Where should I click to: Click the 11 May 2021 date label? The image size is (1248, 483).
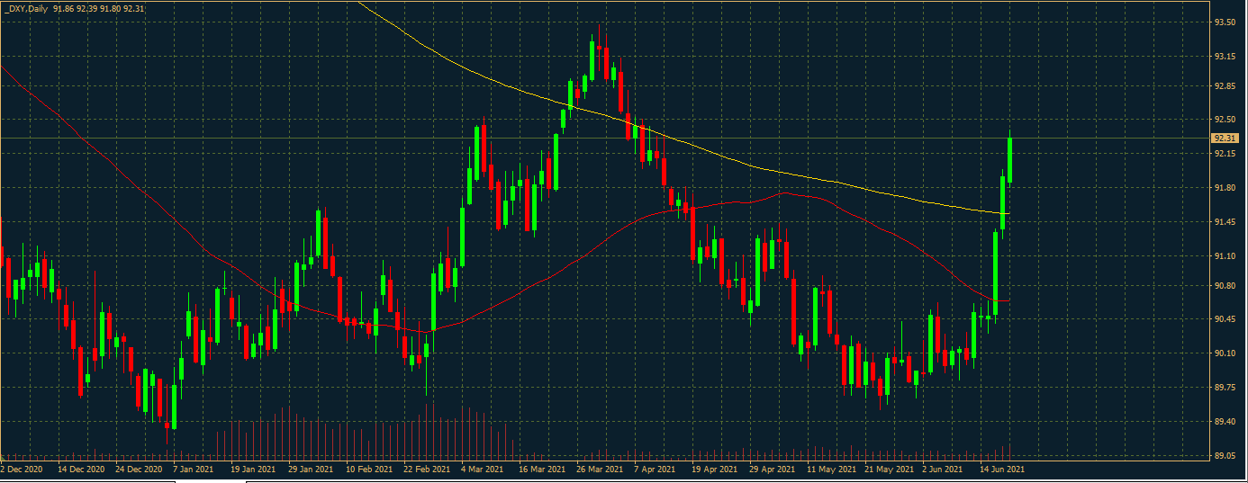pos(830,470)
